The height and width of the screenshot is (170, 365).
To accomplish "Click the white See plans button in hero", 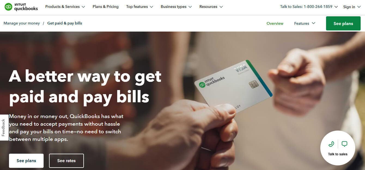I will 26,161.
